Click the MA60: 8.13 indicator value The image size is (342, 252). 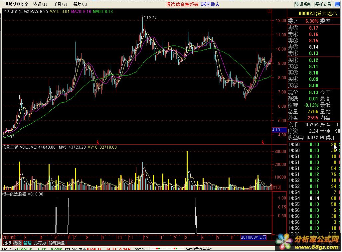point(103,12)
